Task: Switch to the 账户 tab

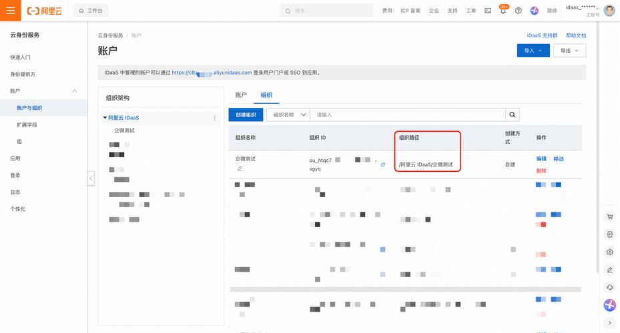Action: (x=241, y=95)
